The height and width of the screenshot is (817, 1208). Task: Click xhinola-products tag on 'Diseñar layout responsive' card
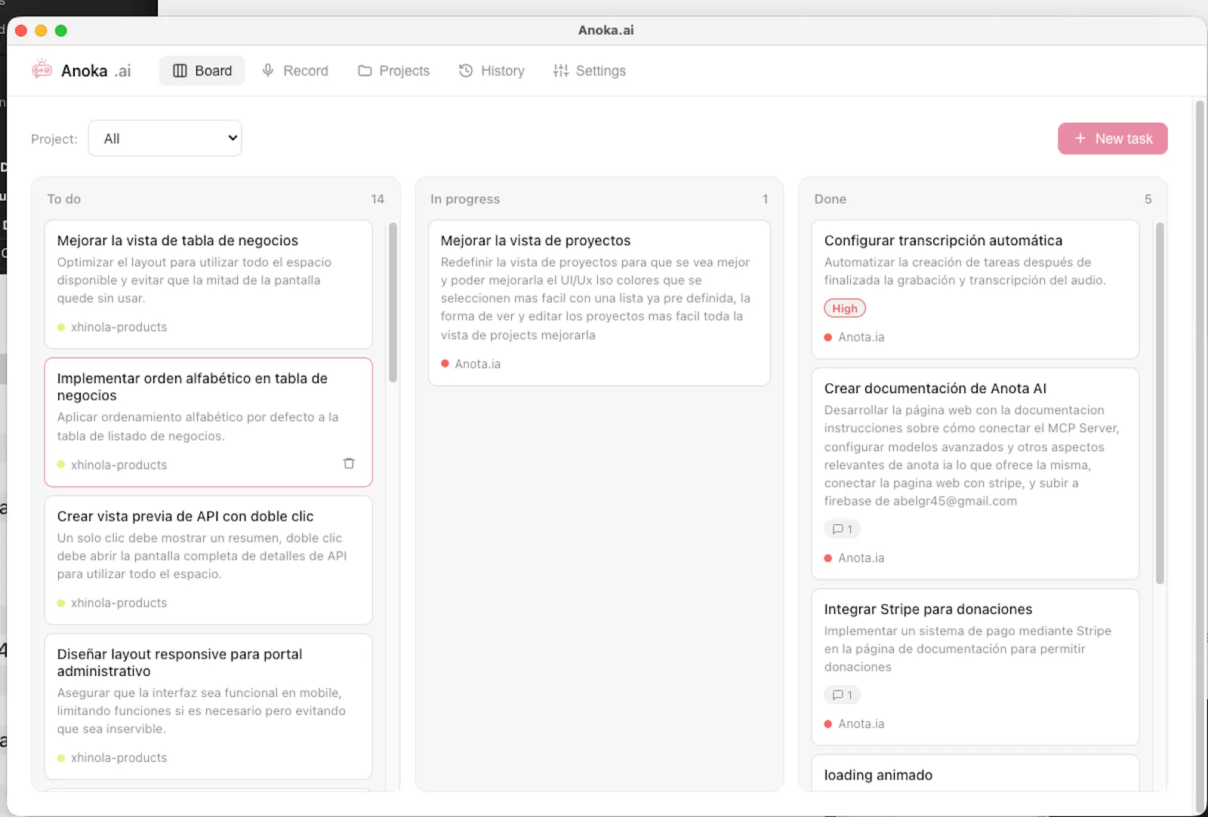click(112, 757)
